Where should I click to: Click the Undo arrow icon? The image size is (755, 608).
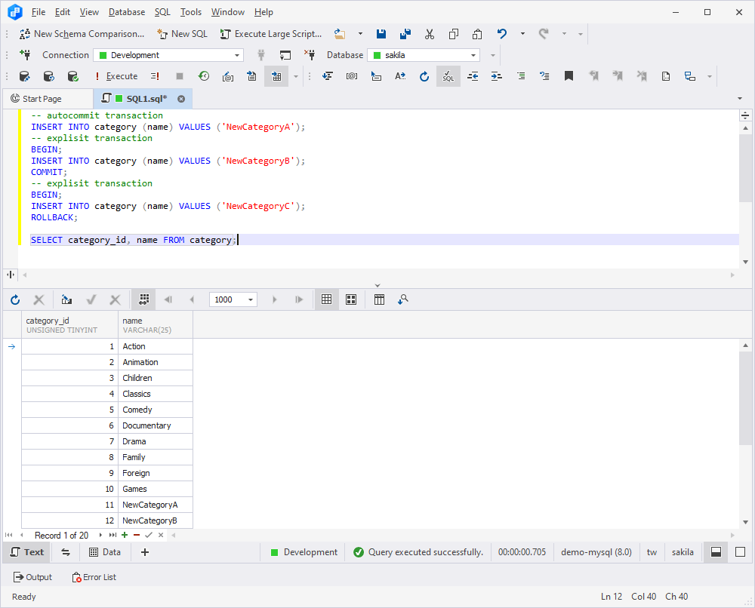pos(502,34)
